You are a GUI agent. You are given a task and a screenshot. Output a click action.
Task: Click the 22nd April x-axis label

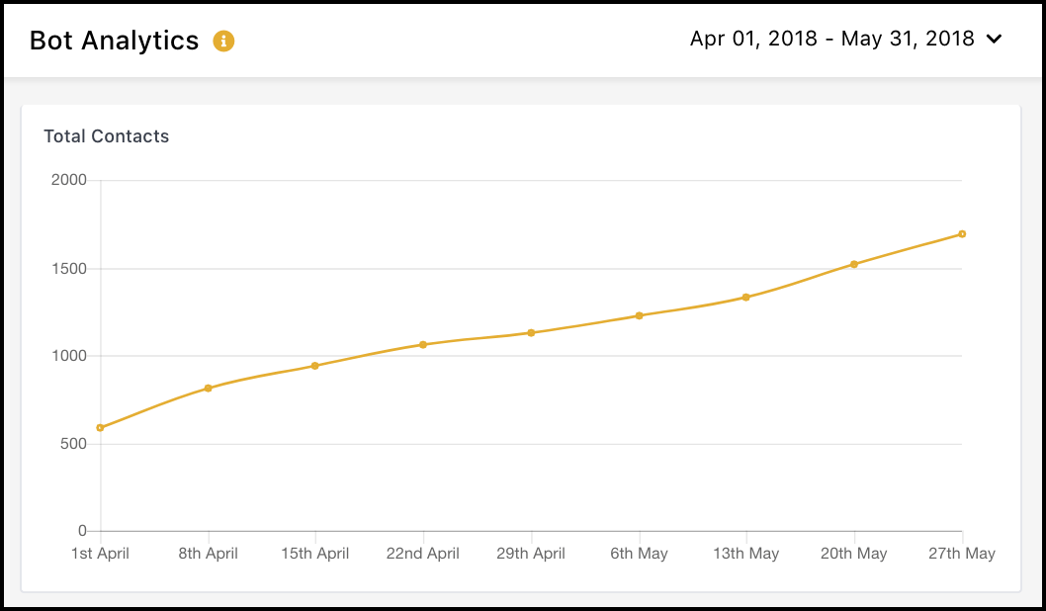(423, 554)
